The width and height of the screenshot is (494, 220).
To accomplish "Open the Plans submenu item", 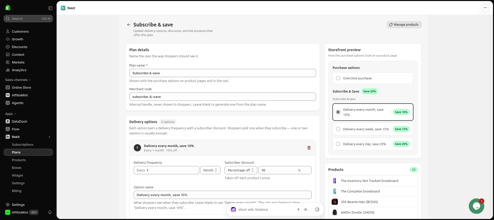I will pos(28,152).
